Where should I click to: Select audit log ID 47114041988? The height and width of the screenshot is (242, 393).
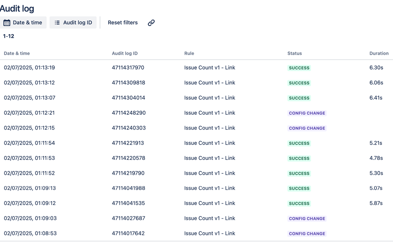128,188
